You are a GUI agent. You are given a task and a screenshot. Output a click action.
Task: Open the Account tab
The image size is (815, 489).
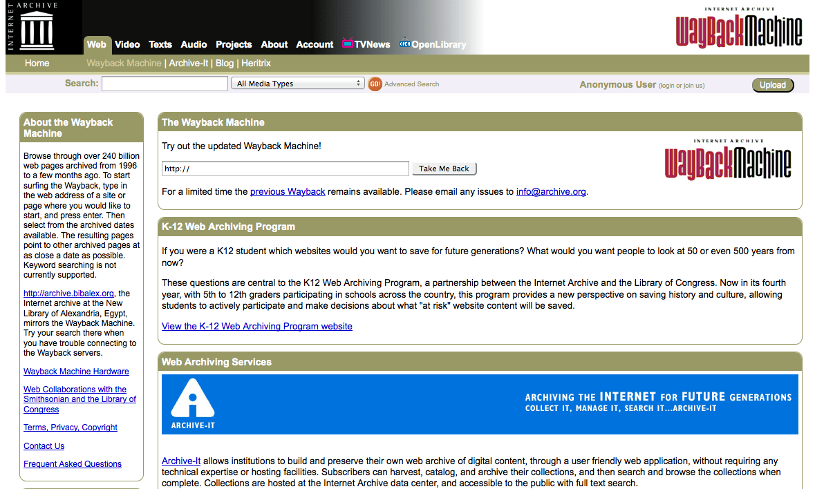315,45
